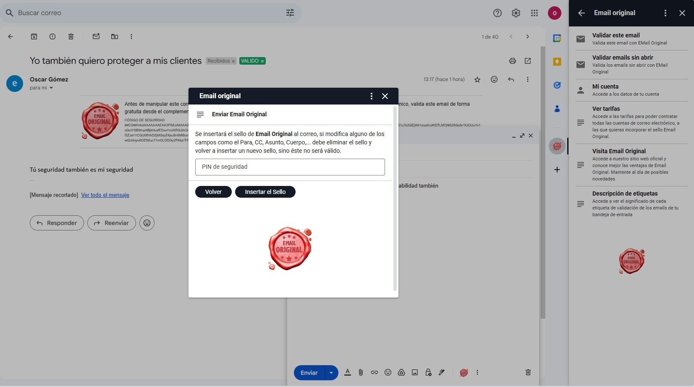Open search filter options icon

(x=290, y=13)
